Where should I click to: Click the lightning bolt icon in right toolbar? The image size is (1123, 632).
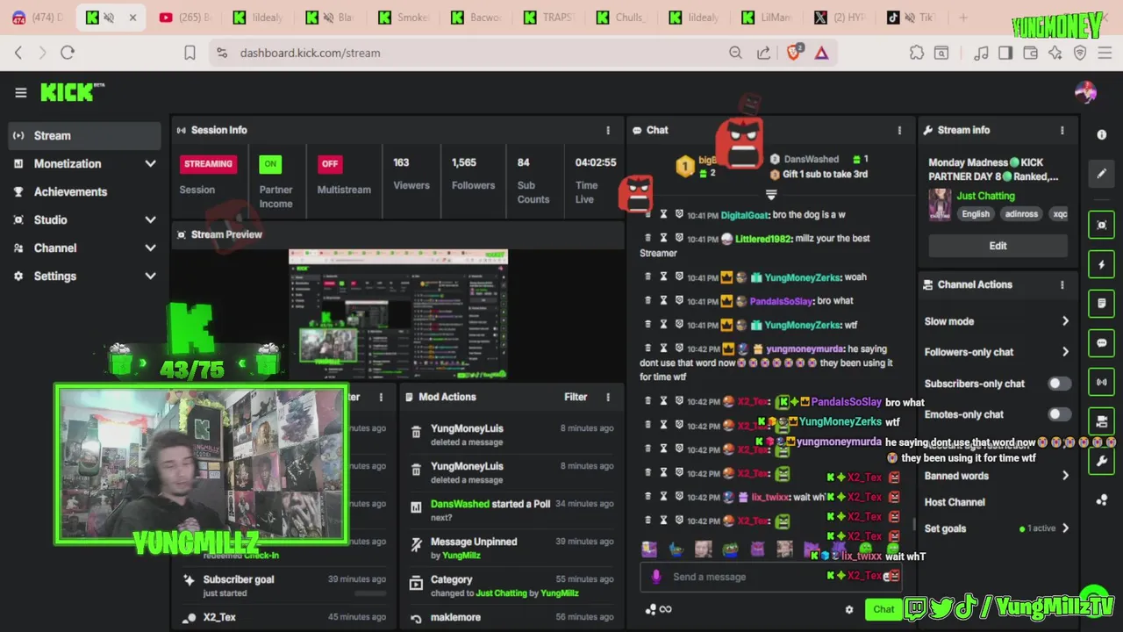click(x=1102, y=264)
